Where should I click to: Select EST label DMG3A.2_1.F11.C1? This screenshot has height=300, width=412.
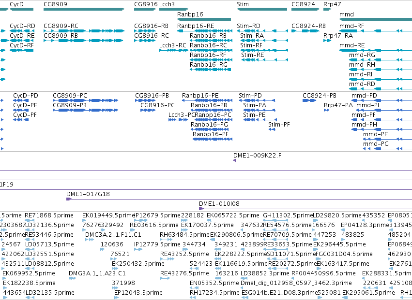[113, 234]
